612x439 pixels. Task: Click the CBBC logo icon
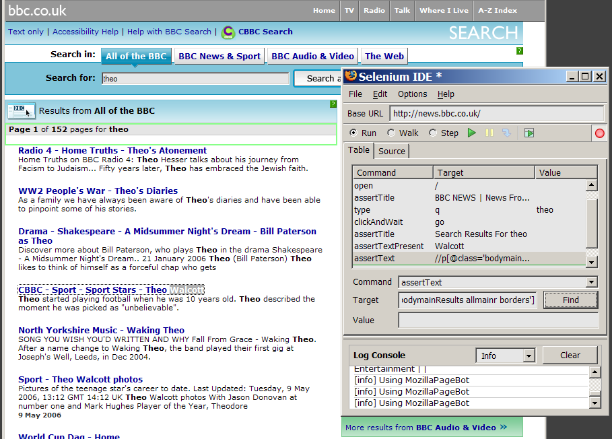228,32
